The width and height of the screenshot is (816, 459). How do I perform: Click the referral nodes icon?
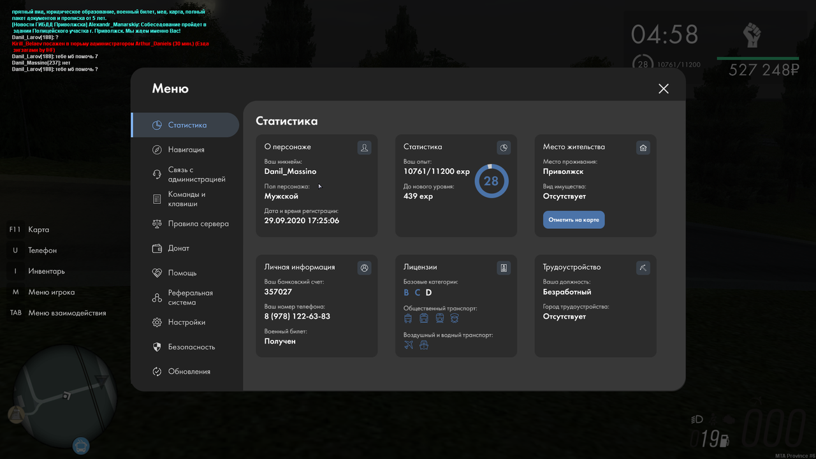tap(157, 298)
